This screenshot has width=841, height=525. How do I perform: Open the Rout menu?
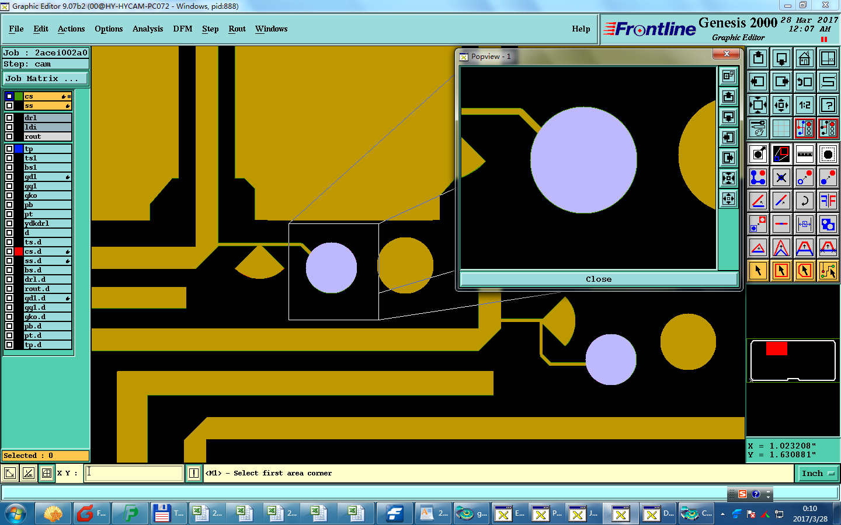point(237,29)
